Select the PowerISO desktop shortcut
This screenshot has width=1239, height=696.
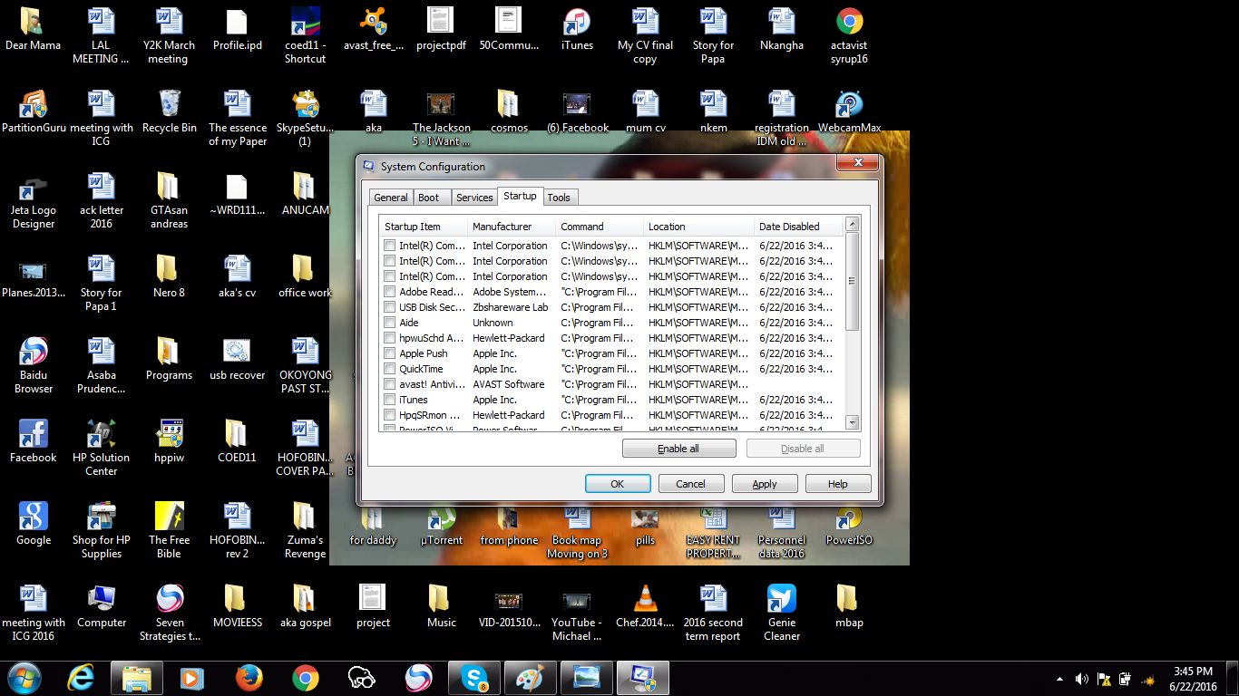(849, 525)
